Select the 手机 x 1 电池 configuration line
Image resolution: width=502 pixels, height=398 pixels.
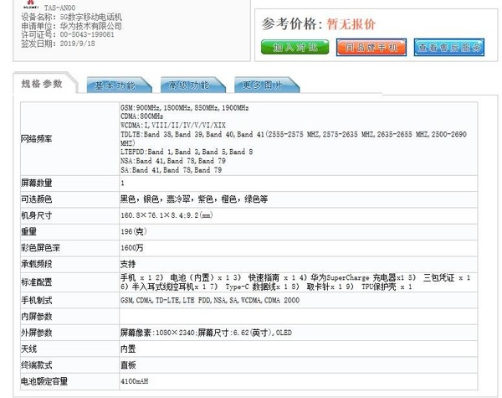click(295, 277)
